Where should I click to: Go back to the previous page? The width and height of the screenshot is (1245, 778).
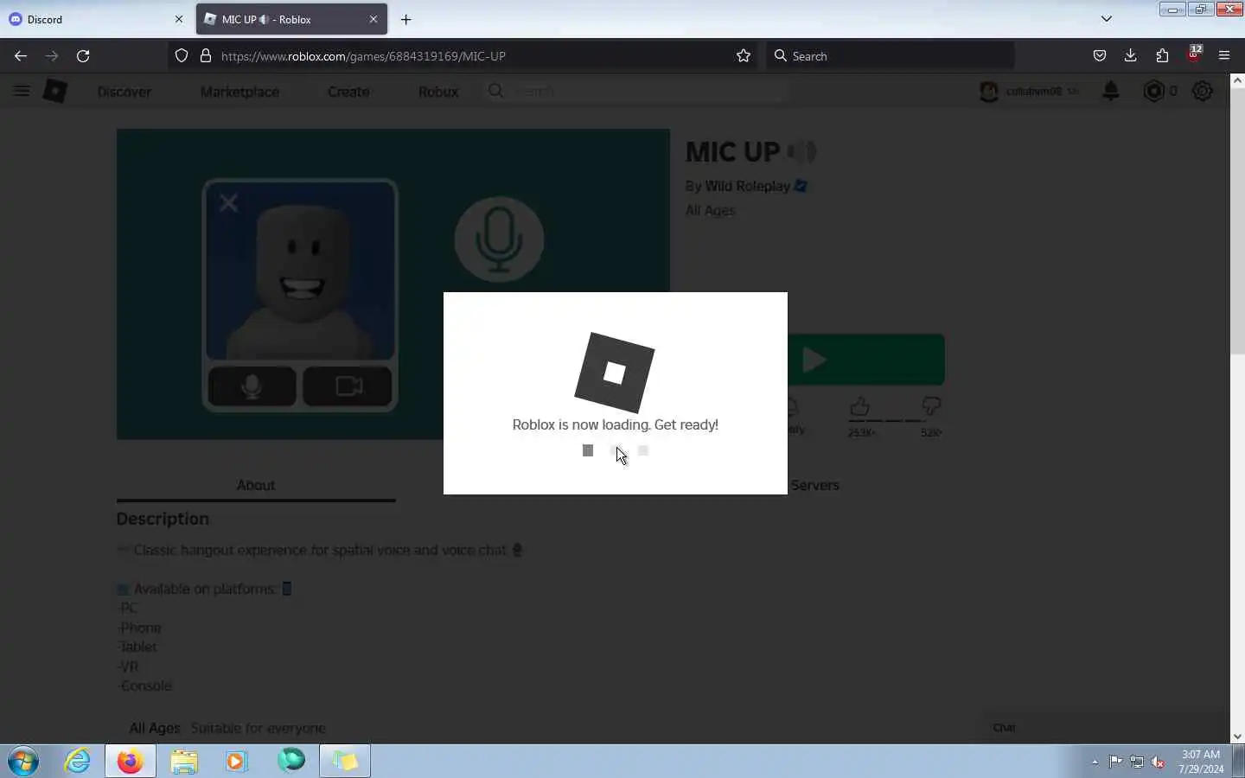(x=21, y=56)
